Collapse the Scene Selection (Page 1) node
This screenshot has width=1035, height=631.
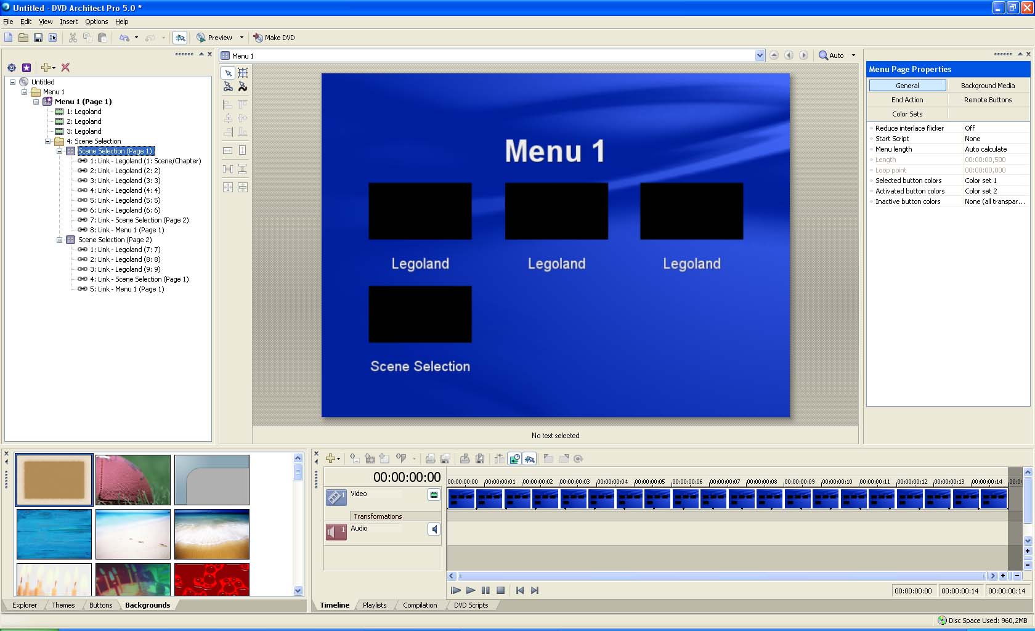59,151
